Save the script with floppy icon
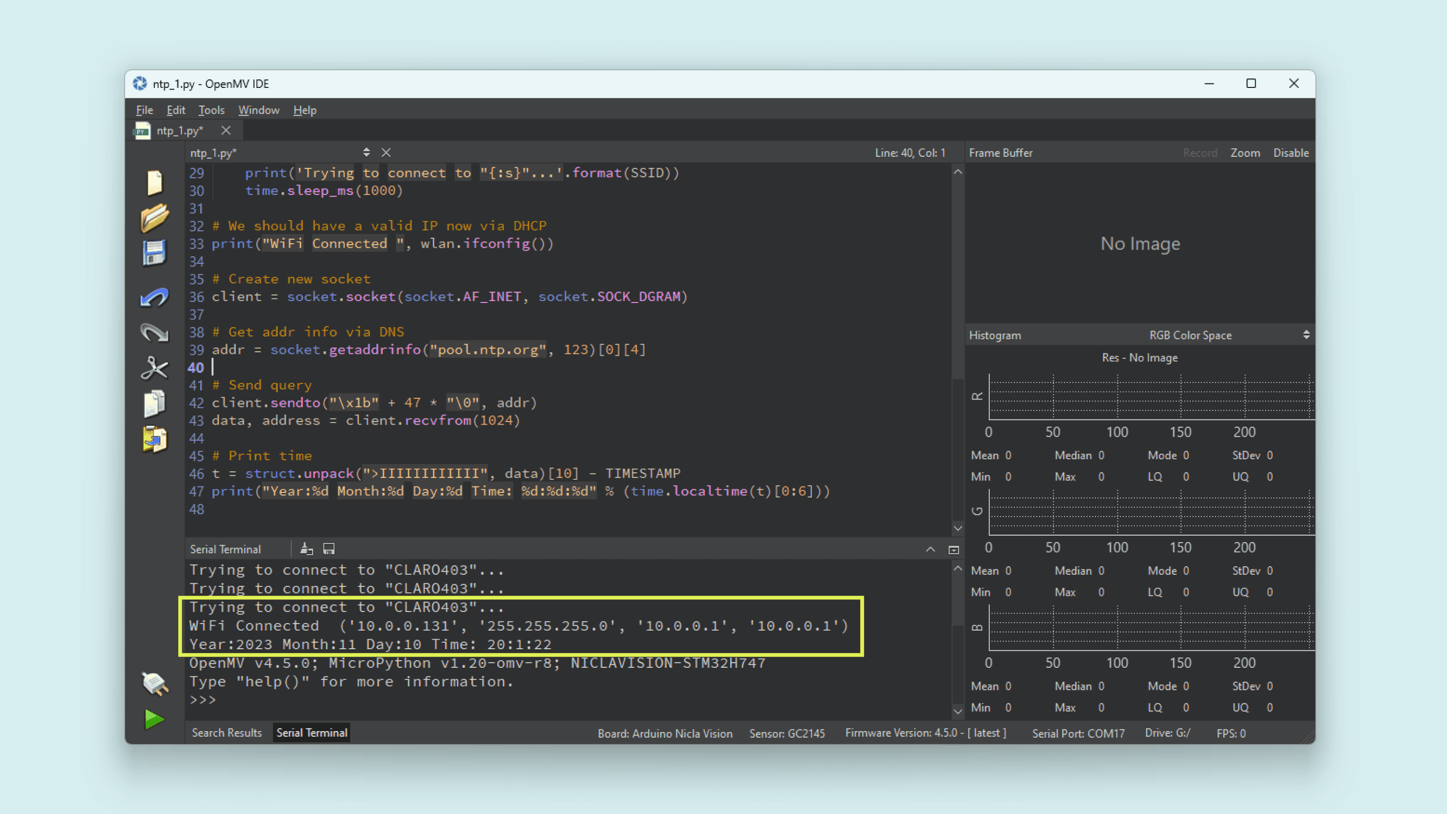Image resolution: width=1447 pixels, height=814 pixels. click(x=154, y=253)
